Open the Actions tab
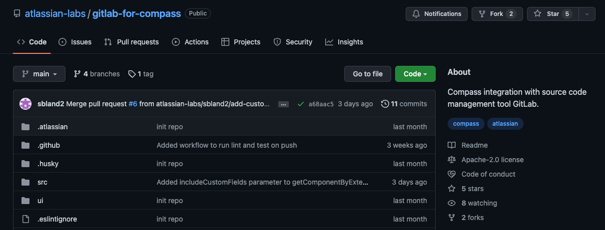Screen dimensions: 605x230 pyautogui.click(x=190, y=42)
